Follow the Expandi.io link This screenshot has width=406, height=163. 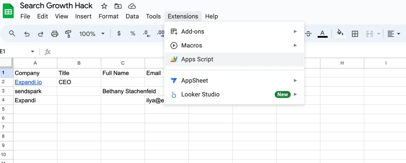coord(28,82)
